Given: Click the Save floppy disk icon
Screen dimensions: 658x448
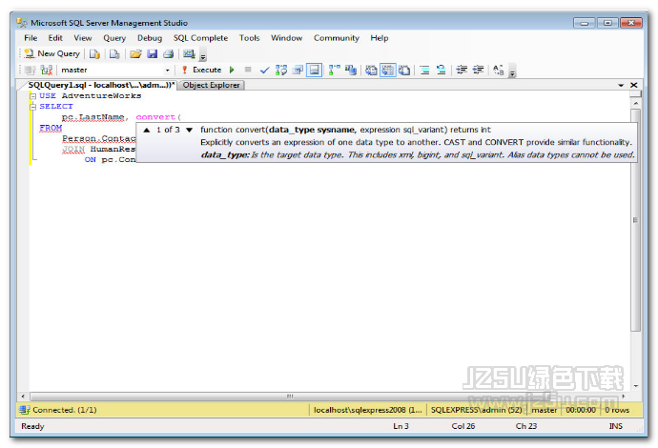Looking at the screenshot, I should pyautogui.click(x=152, y=54).
